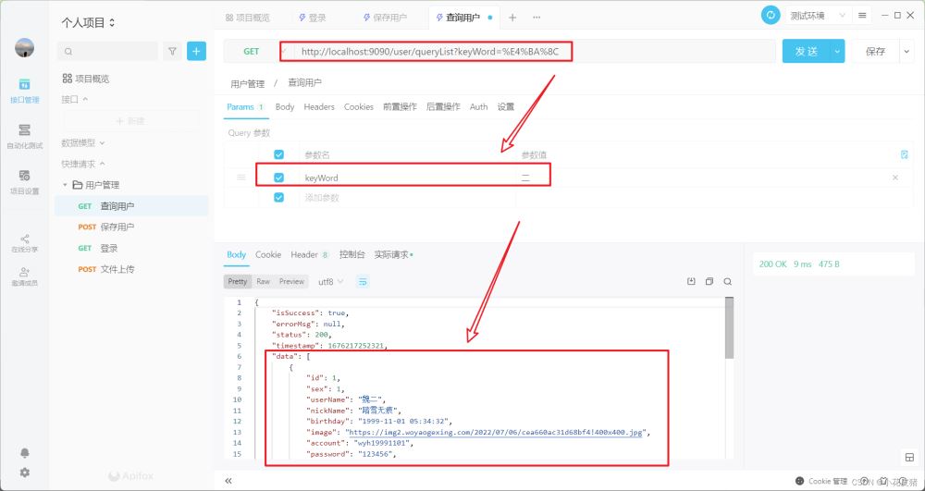The width and height of the screenshot is (925, 491).
Task: Collapse the sidebar with double chevron icon
Action: (x=228, y=481)
